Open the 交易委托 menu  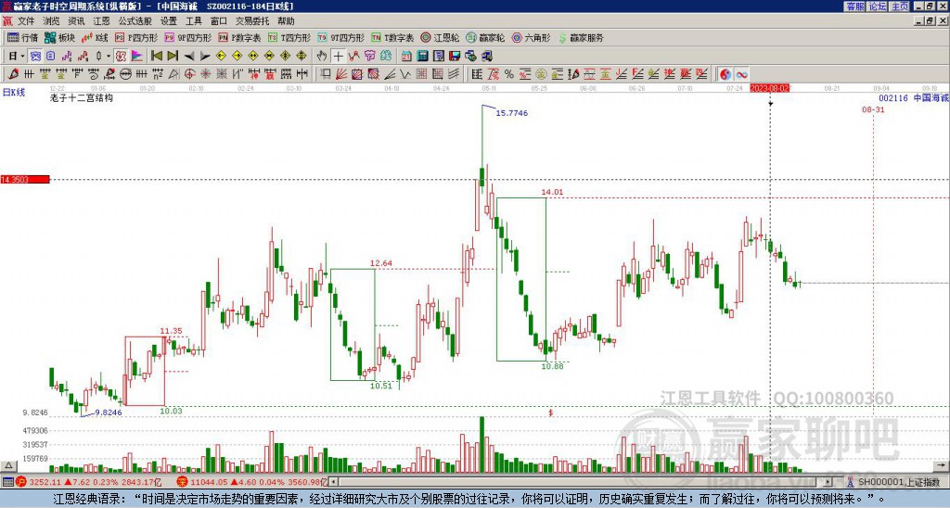click(252, 21)
